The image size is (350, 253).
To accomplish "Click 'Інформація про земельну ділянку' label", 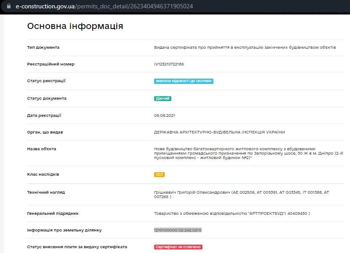I will [65, 230].
